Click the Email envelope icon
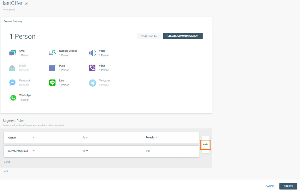The height and width of the screenshot is (191, 300). tap(12, 68)
